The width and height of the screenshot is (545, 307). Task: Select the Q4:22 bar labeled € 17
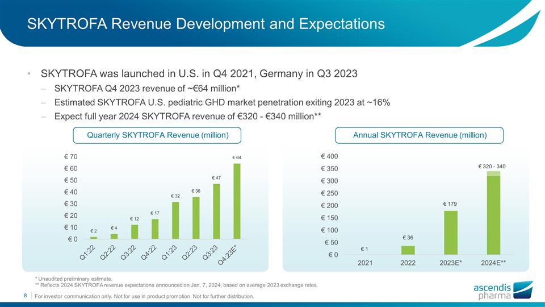click(155, 229)
